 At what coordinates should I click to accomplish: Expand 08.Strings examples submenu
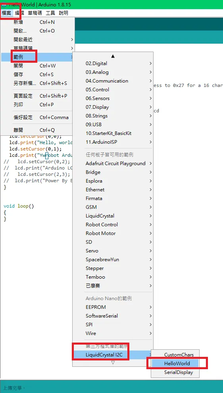click(x=113, y=116)
